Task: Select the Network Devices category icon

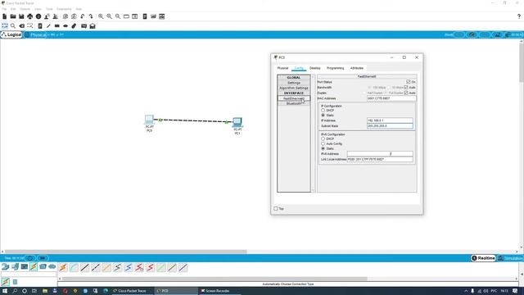Action: [x=6, y=266]
